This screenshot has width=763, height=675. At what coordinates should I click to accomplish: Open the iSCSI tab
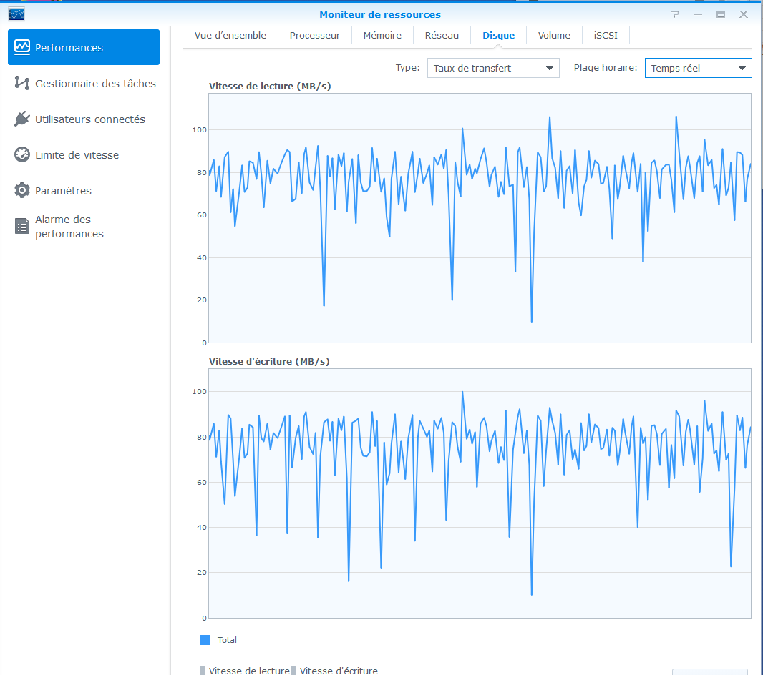[x=596, y=36]
